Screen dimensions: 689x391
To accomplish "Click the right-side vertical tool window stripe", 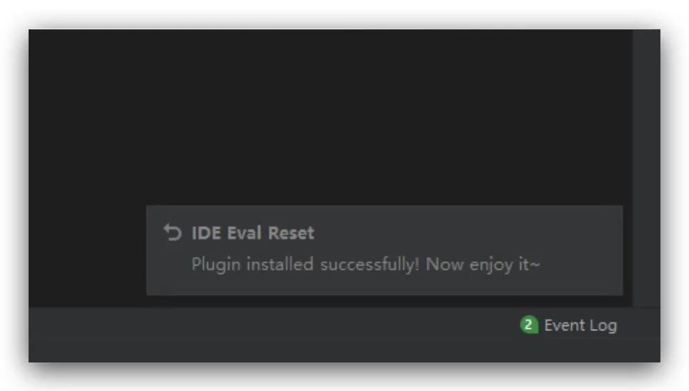I will (646, 168).
